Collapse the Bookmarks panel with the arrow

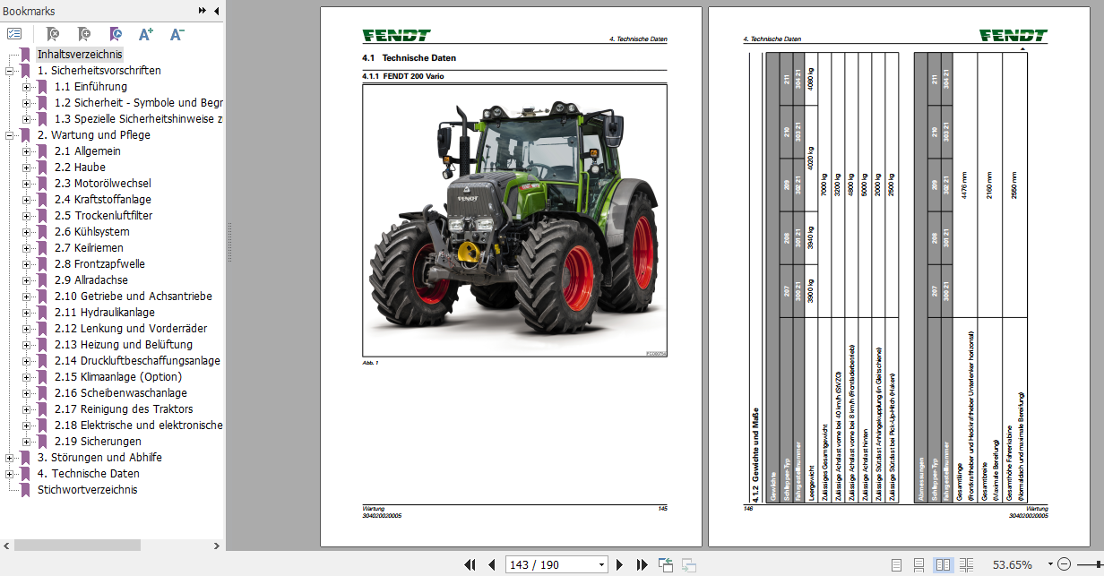point(214,12)
